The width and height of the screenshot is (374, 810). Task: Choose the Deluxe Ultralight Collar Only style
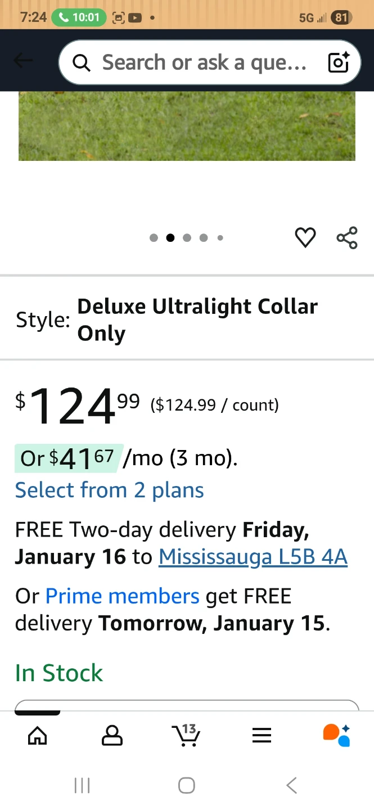[197, 319]
